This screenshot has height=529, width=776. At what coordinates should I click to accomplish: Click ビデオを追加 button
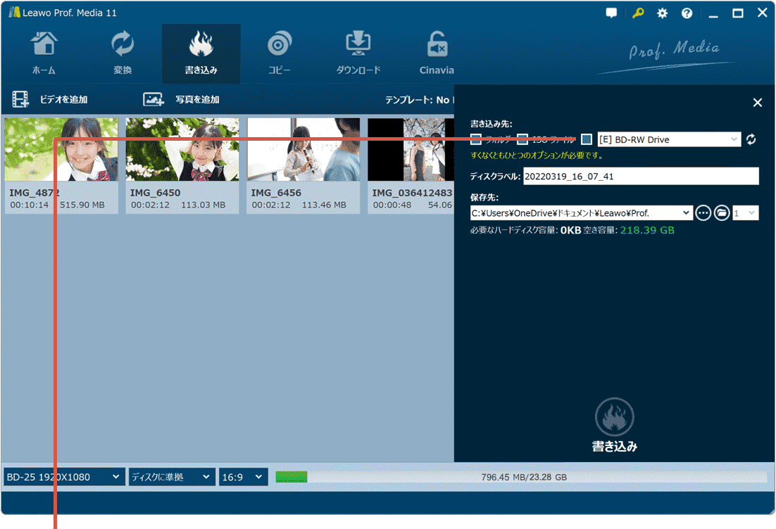51,100
